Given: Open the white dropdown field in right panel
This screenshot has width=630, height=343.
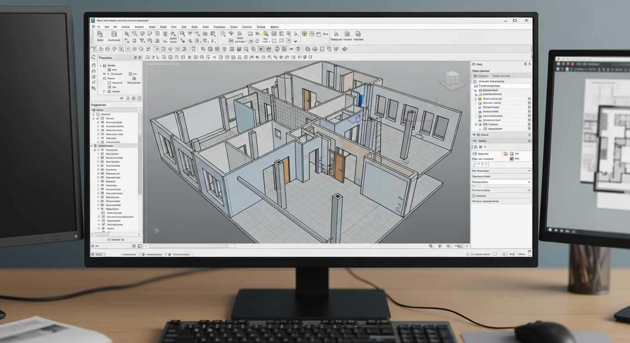Looking at the screenshot, I should click(501, 182).
